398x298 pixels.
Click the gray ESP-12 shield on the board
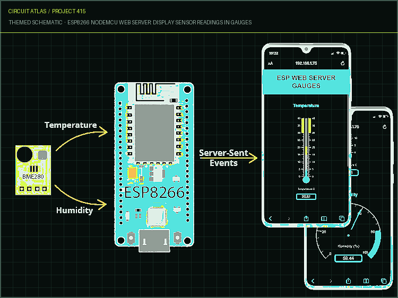click(x=154, y=133)
